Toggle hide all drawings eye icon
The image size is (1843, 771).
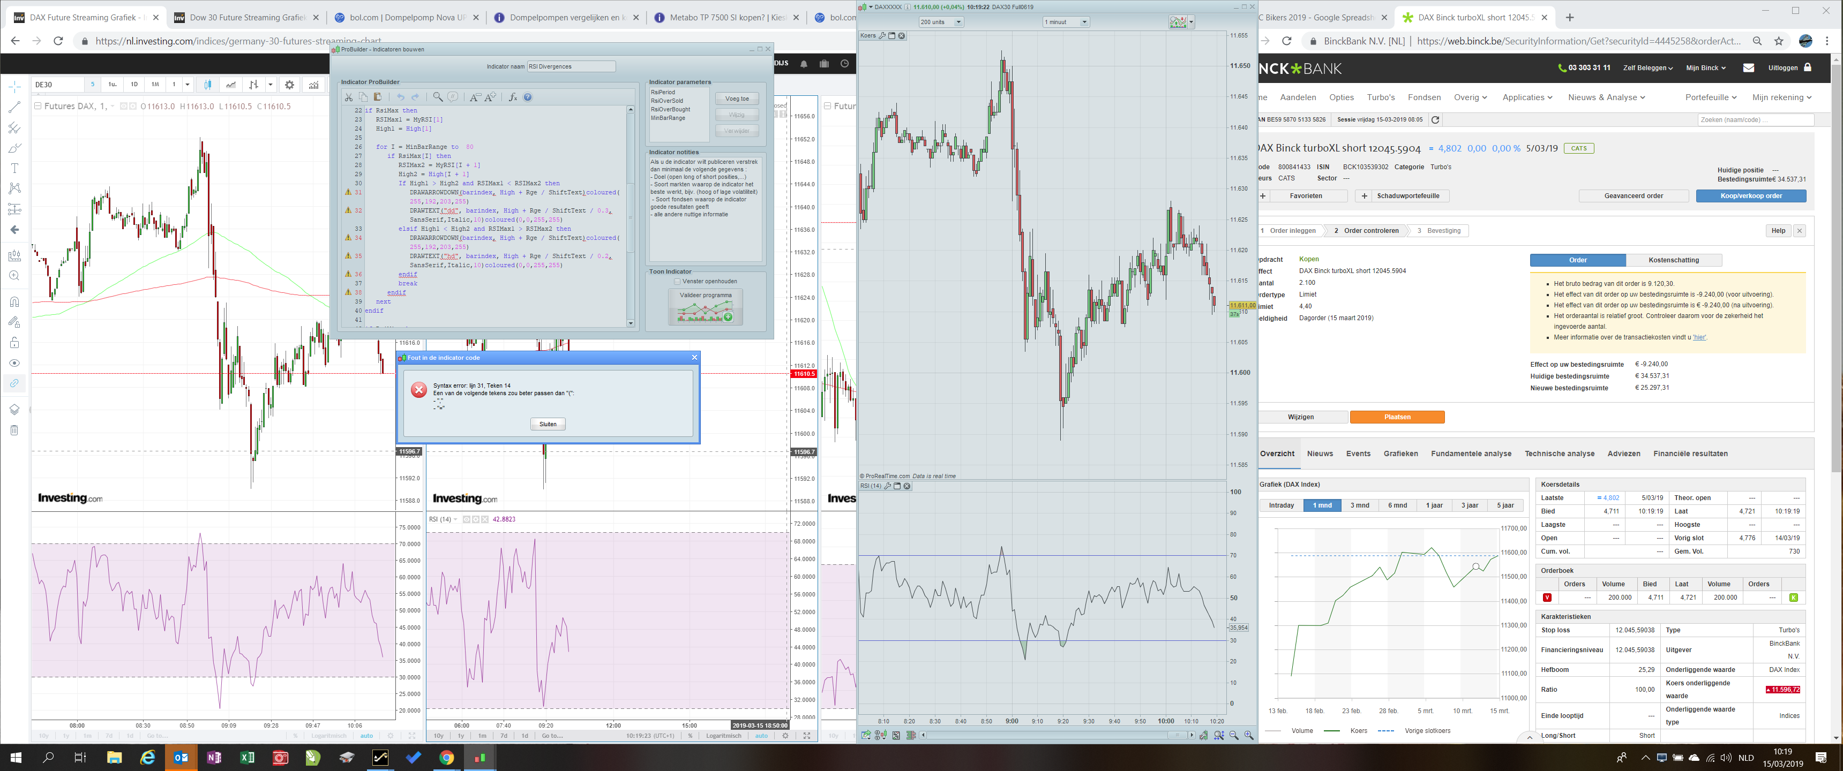coord(14,362)
